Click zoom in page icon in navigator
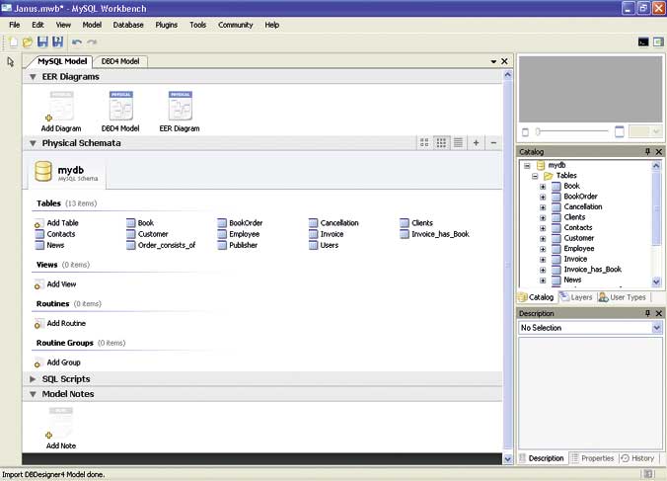The width and height of the screenshot is (667, 481). tap(620, 131)
